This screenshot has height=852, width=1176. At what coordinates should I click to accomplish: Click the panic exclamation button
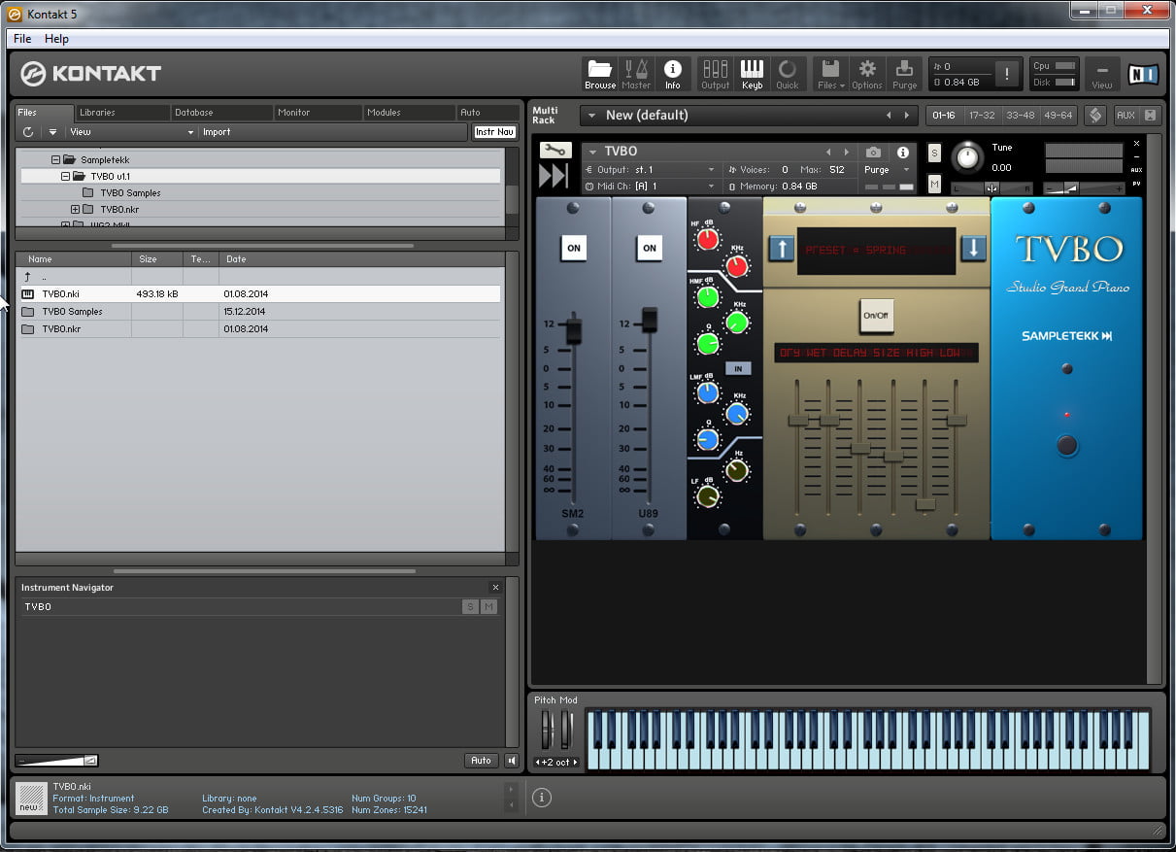pos(1008,74)
